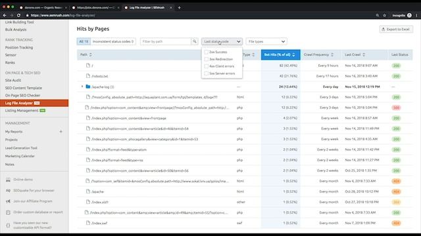The width and height of the screenshot is (421, 236).
Task: Check the 5xx Server errors filter
Action: tap(206, 73)
